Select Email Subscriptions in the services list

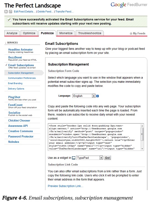[x=21, y=65]
